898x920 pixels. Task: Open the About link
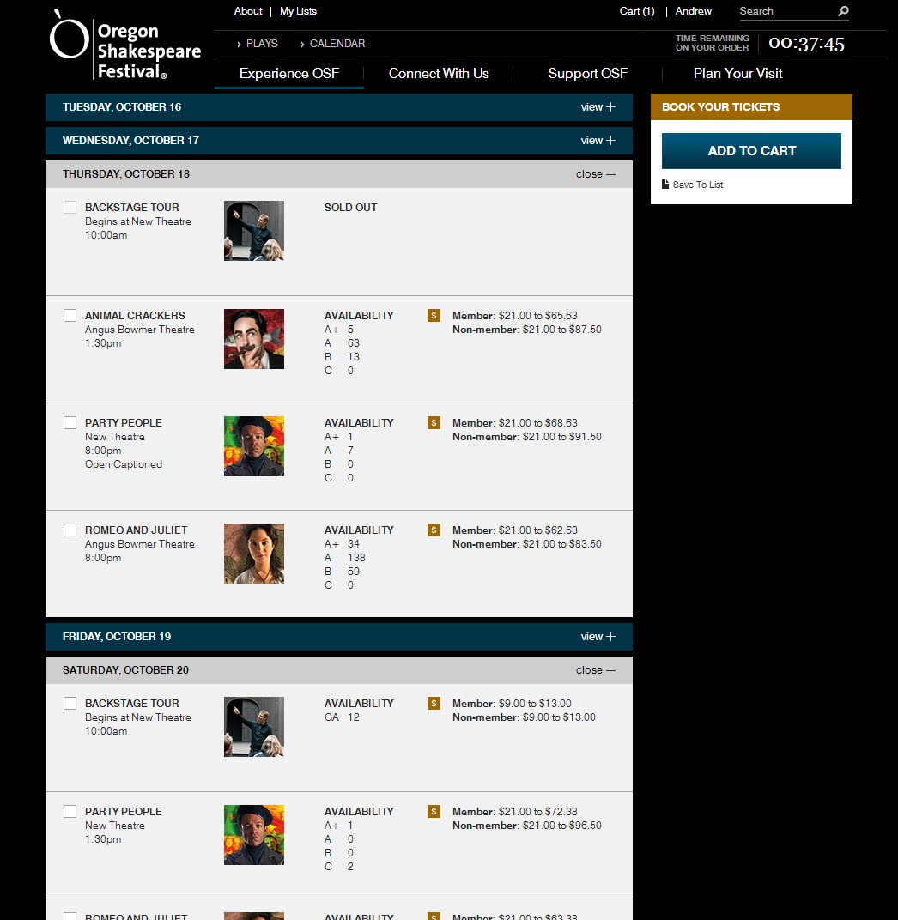click(248, 11)
